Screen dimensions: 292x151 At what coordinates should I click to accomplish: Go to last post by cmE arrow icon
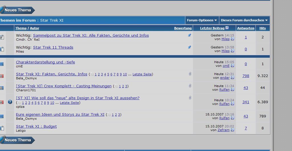[x=232, y=66]
